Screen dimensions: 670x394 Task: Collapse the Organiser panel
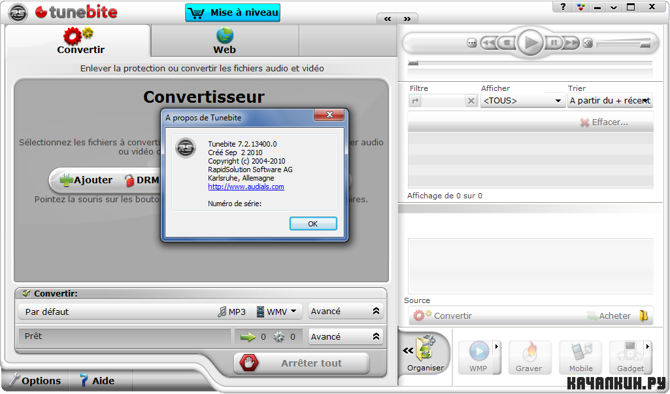(x=408, y=351)
